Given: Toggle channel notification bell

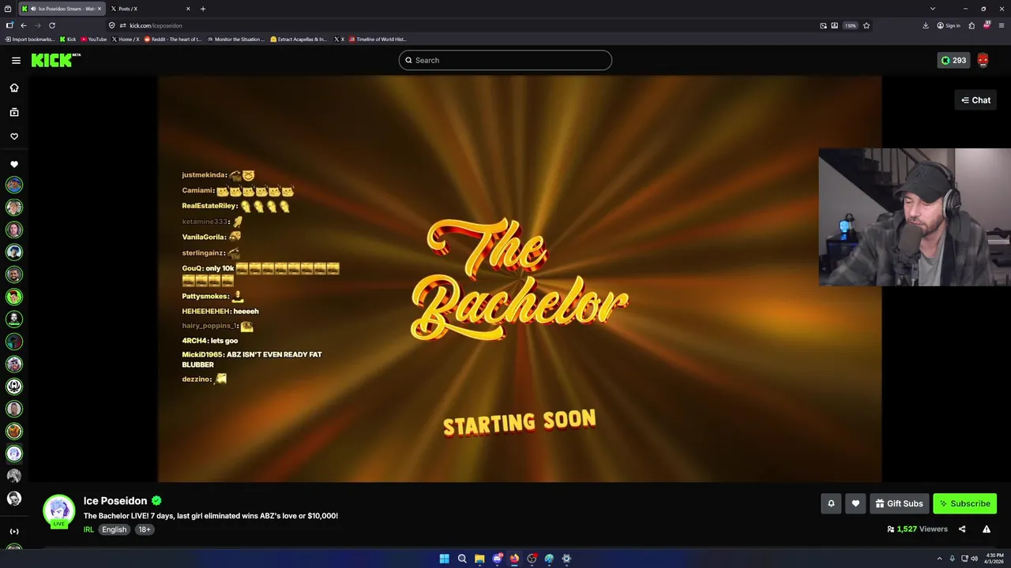Looking at the screenshot, I should point(831,503).
